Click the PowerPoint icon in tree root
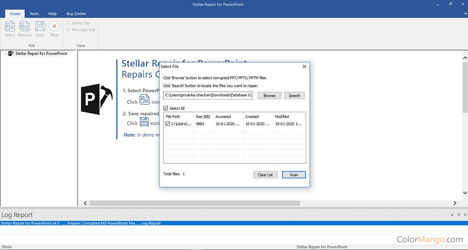 (11, 54)
